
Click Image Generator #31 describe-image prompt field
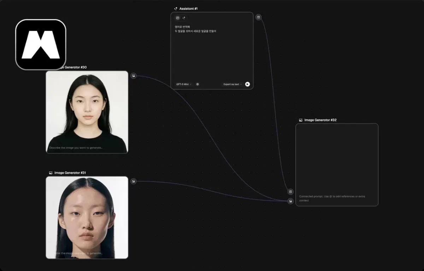tap(78, 253)
